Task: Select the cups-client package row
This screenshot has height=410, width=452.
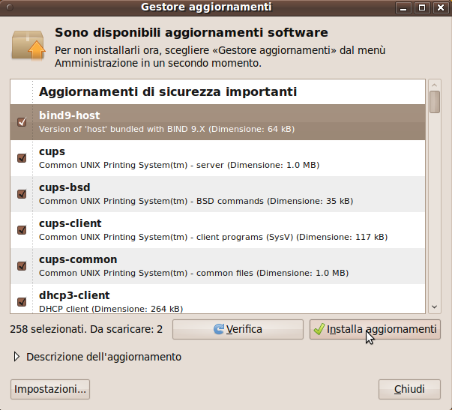Action: point(217,230)
